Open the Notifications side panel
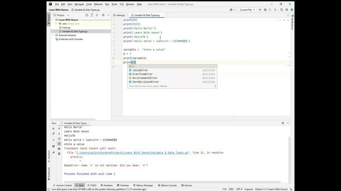 [x=293, y=22]
